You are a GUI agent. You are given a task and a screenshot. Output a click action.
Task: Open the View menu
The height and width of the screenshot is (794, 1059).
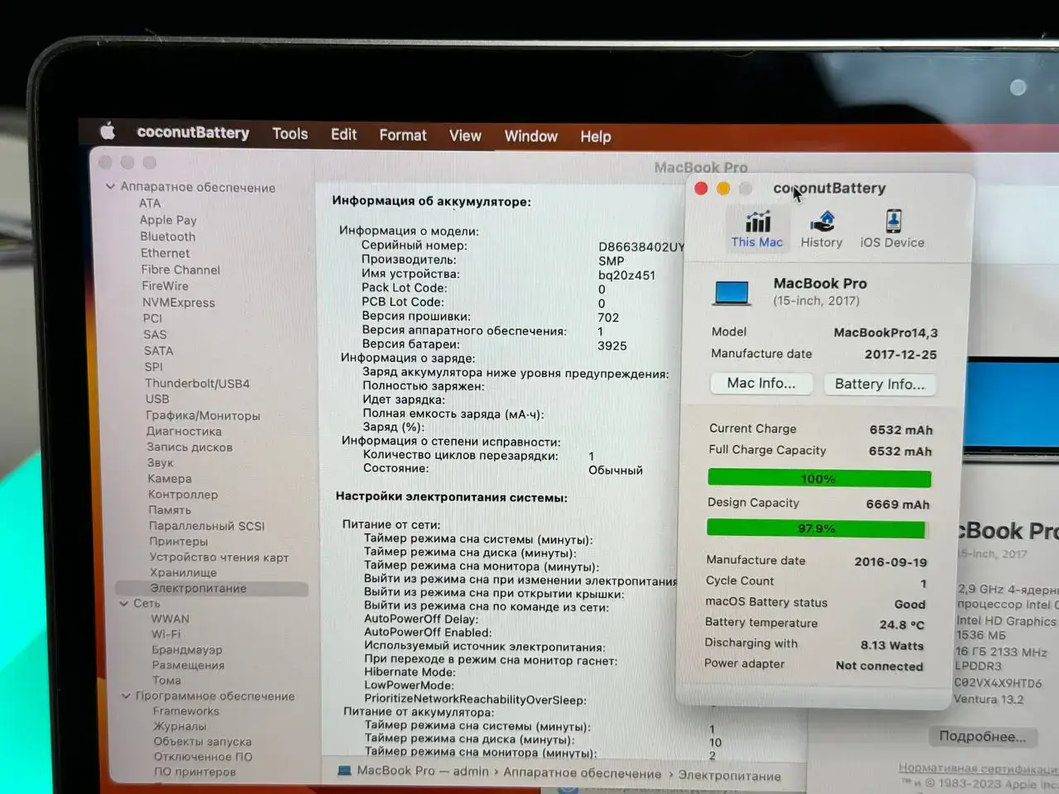point(465,136)
